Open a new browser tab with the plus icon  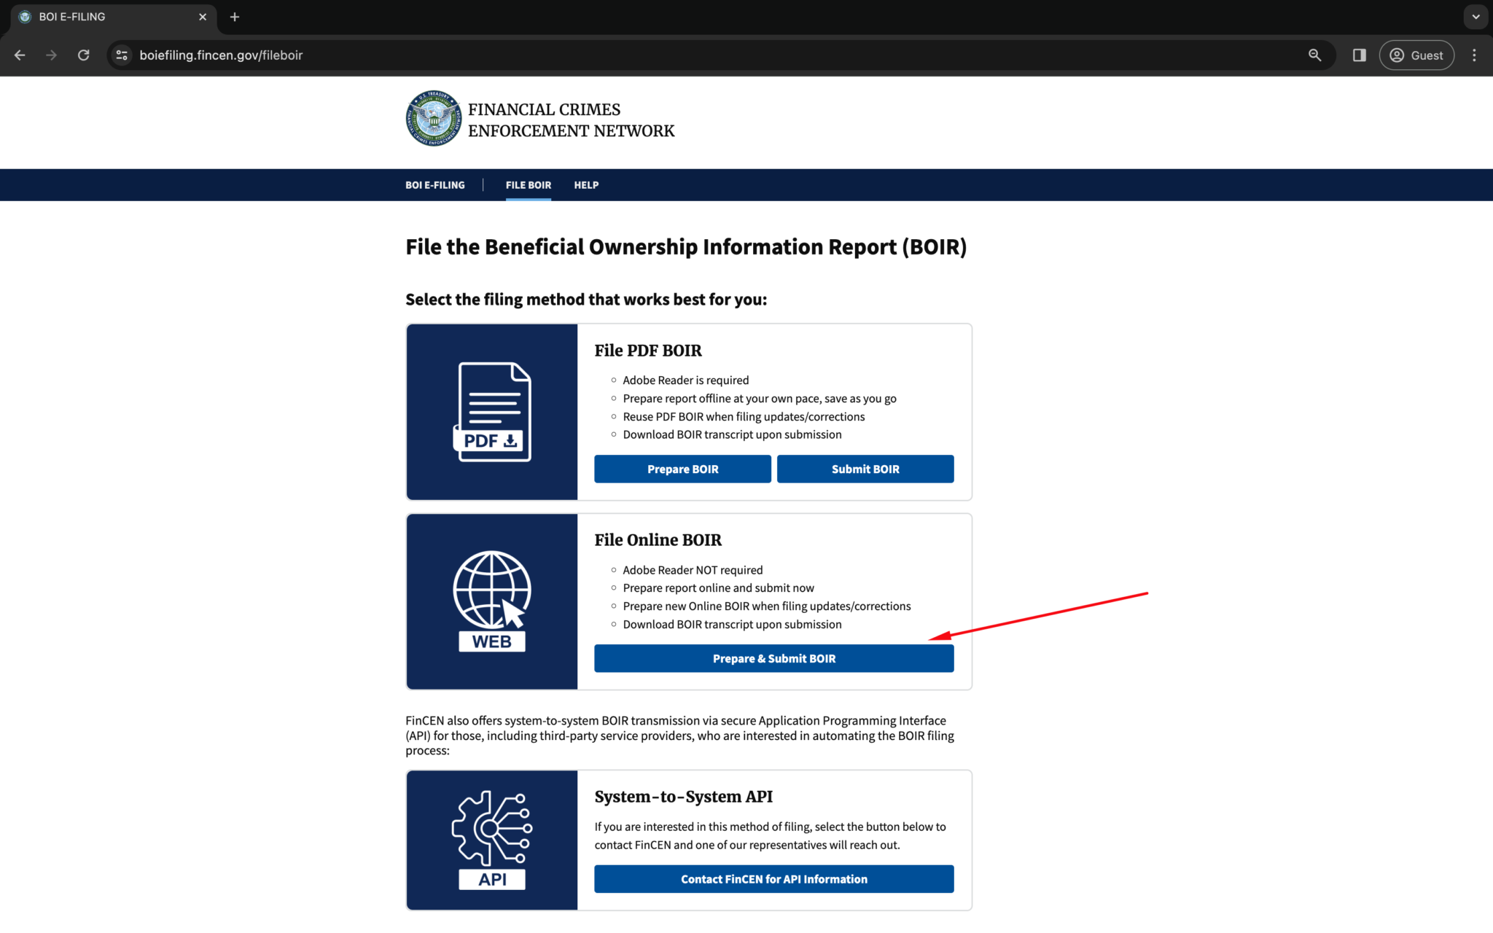(234, 16)
